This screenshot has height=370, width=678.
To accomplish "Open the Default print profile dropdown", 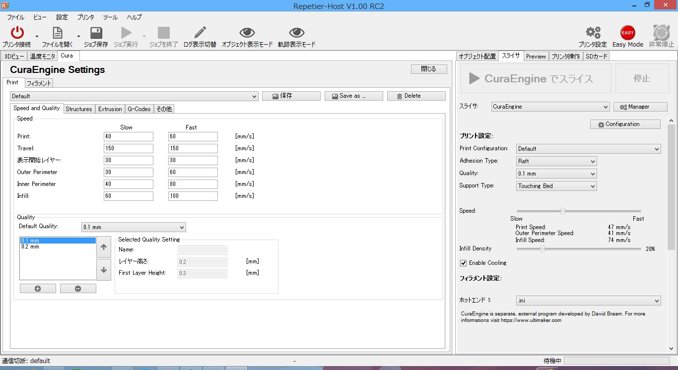I will pos(134,96).
